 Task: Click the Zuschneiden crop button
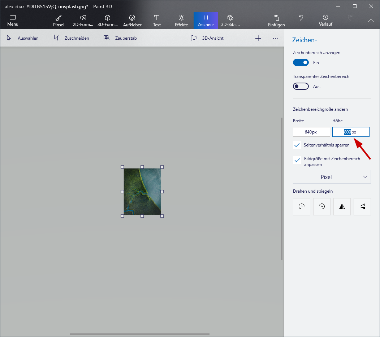tap(71, 38)
